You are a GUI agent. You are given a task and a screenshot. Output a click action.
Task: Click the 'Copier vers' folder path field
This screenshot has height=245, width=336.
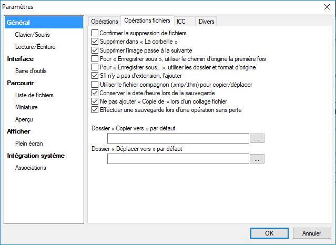tap(178, 139)
